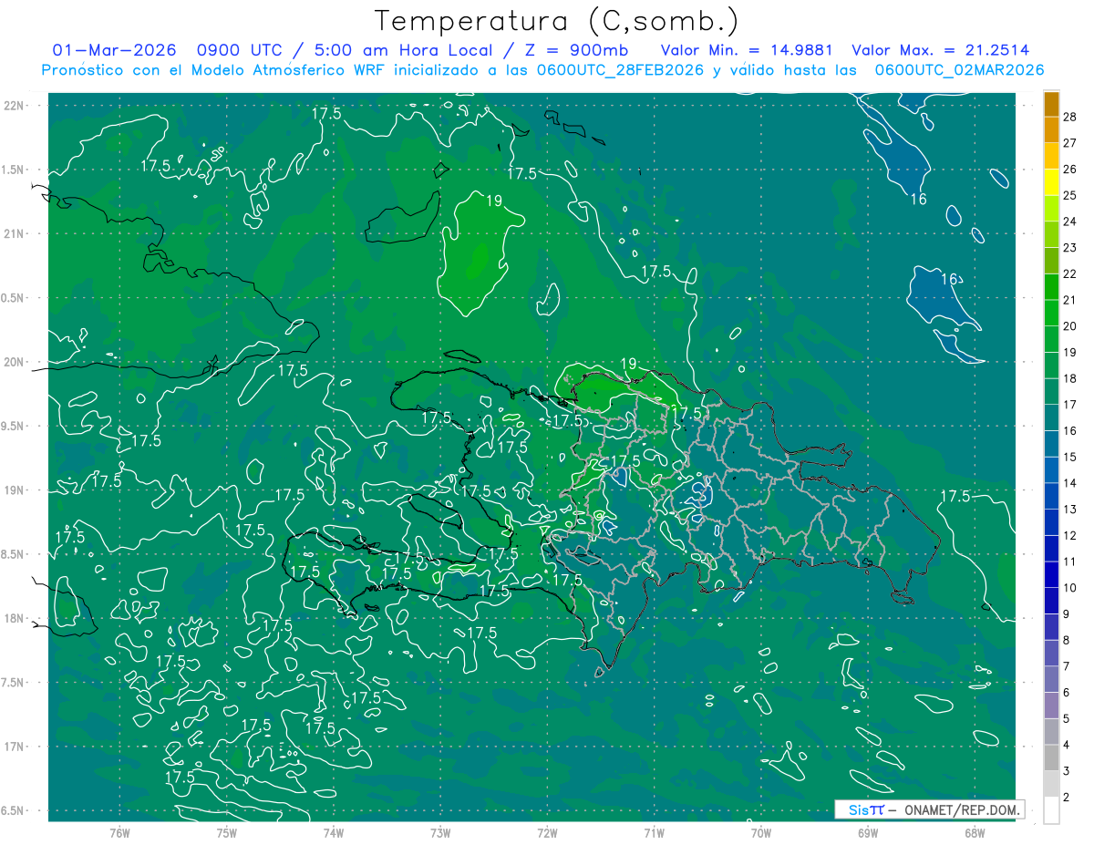The height and width of the screenshot is (845, 1094).
Task: Click the "16" contour label near 21.3N
Action: point(919,199)
